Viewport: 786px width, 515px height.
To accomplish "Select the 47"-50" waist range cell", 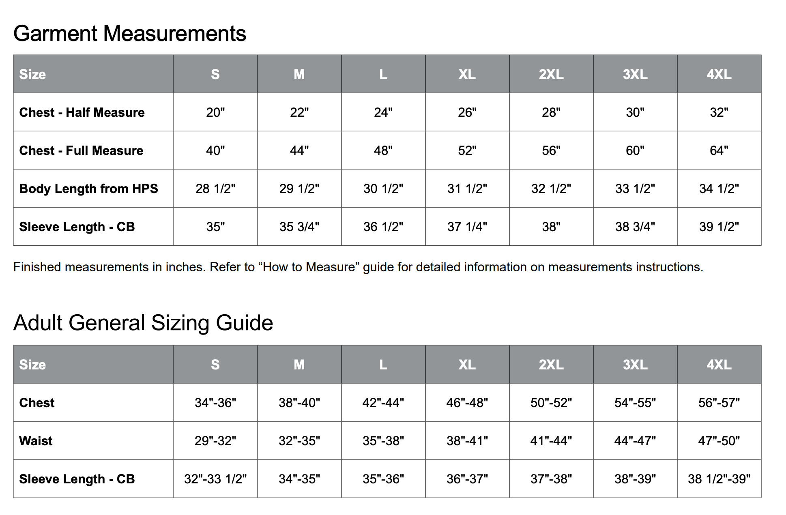I will (x=719, y=441).
